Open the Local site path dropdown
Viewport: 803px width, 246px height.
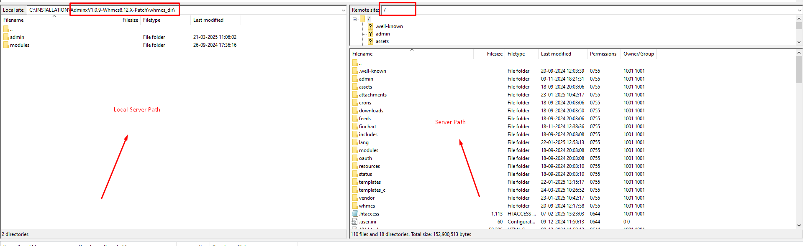343,10
